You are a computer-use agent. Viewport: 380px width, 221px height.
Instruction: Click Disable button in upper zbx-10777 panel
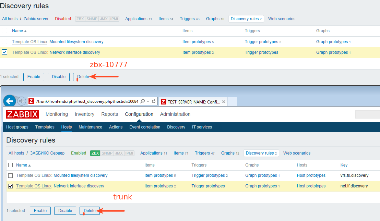[x=59, y=77]
